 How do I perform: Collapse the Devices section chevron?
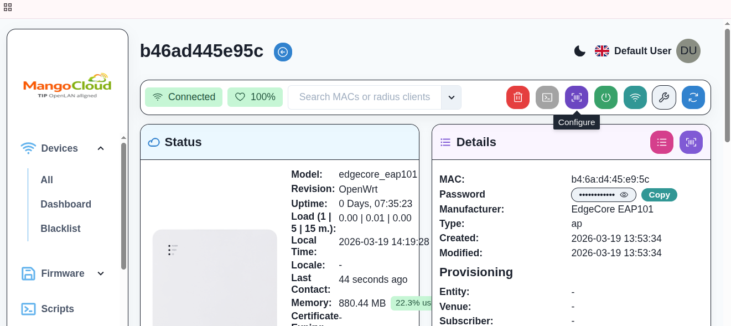101,148
